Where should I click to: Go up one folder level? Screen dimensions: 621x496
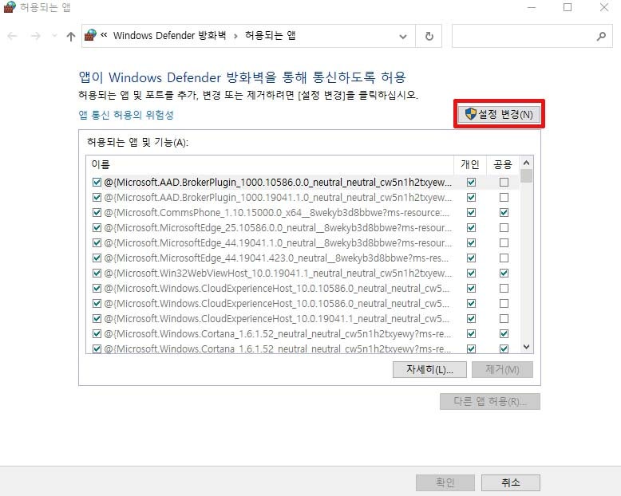coord(71,37)
